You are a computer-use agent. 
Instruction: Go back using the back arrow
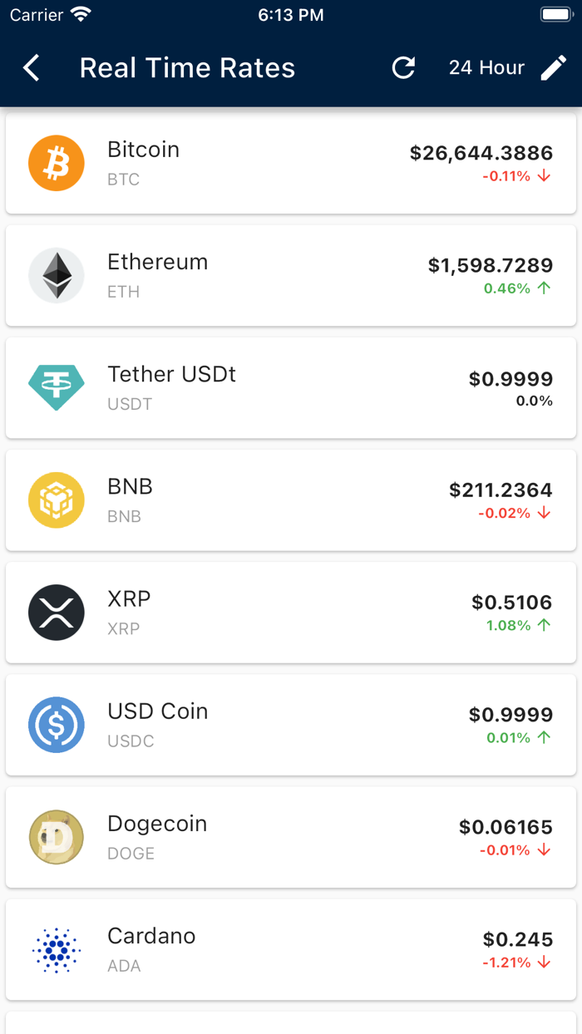click(x=31, y=67)
